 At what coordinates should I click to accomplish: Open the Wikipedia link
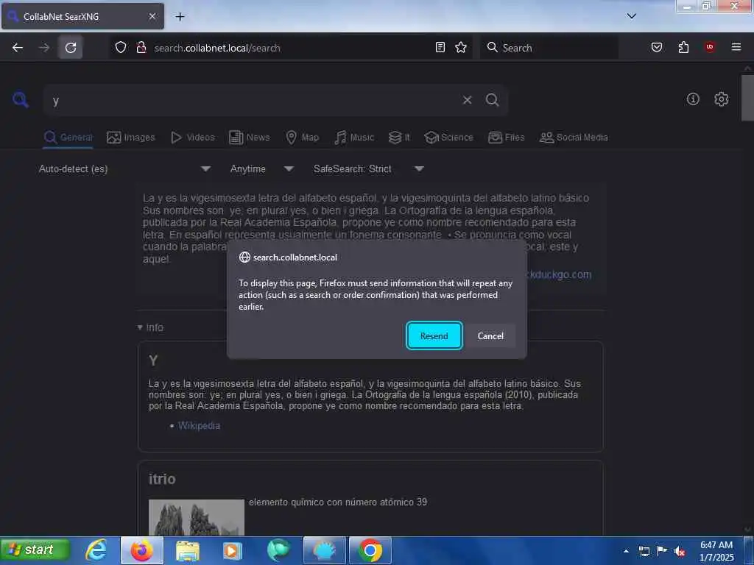[199, 426]
